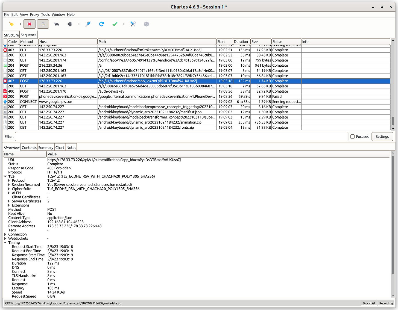Stop recording using the red record button

pyautogui.click(x=29, y=24)
